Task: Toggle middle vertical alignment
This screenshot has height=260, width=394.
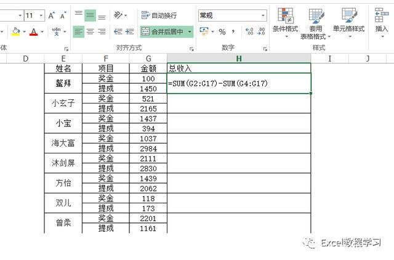Action: 90,15
